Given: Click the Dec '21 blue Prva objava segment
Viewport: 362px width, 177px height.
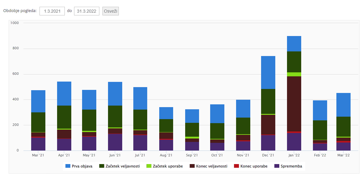Looking at the screenshot, I should coord(268,72).
